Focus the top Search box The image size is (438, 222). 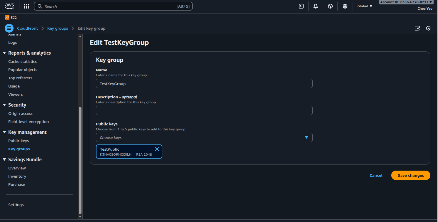pos(113,6)
